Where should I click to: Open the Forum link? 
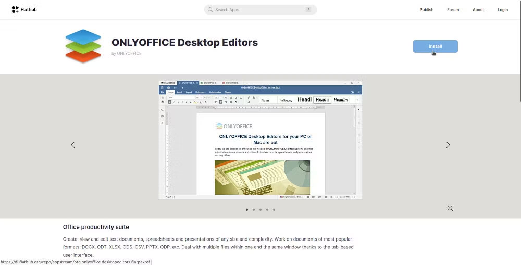pos(453,10)
